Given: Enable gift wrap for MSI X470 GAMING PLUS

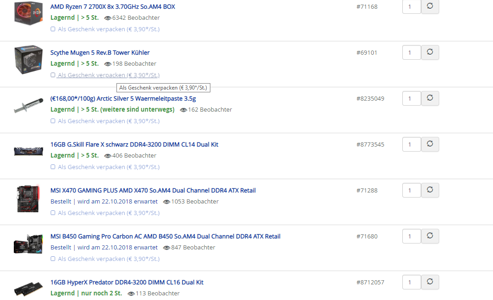Looking at the screenshot, I should coord(53,213).
